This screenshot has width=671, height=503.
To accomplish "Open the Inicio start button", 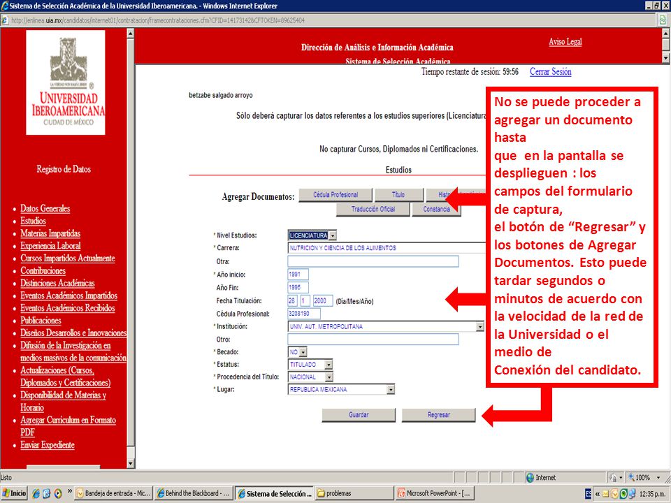I will point(14,493).
